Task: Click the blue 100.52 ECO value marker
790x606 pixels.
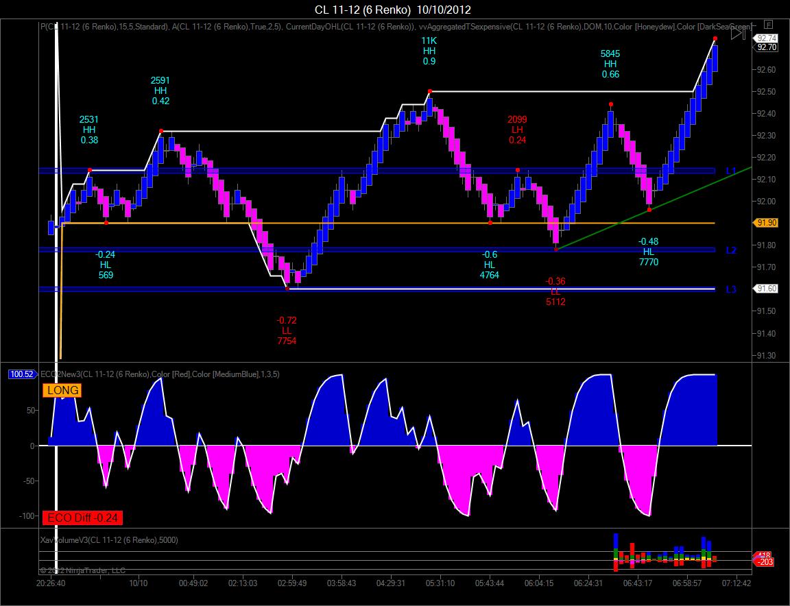Action: point(22,374)
